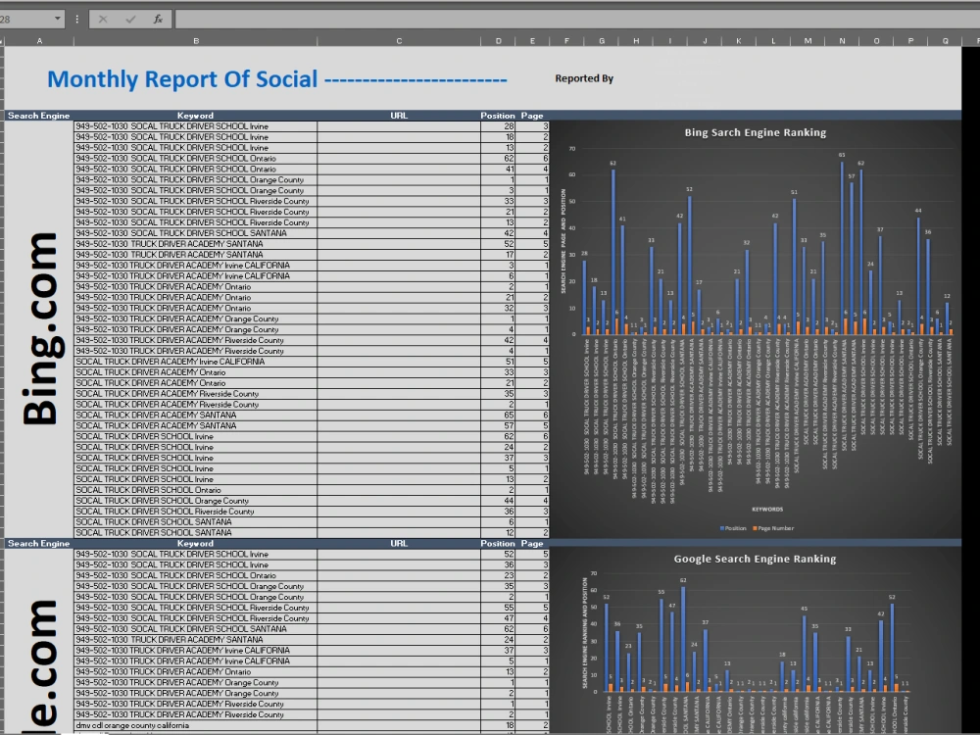The image size is (980, 735).
Task: Select column J header
Action: pos(705,40)
